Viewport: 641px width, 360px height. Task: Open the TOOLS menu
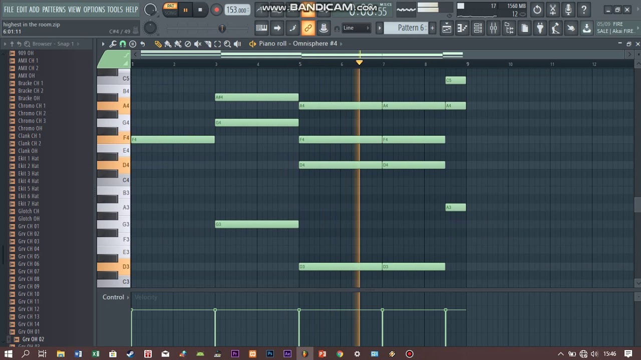point(115,9)
